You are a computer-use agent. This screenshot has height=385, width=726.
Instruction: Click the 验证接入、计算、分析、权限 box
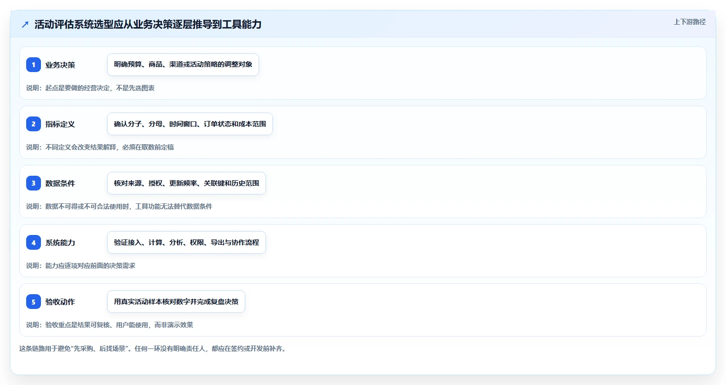pos(187,242)
